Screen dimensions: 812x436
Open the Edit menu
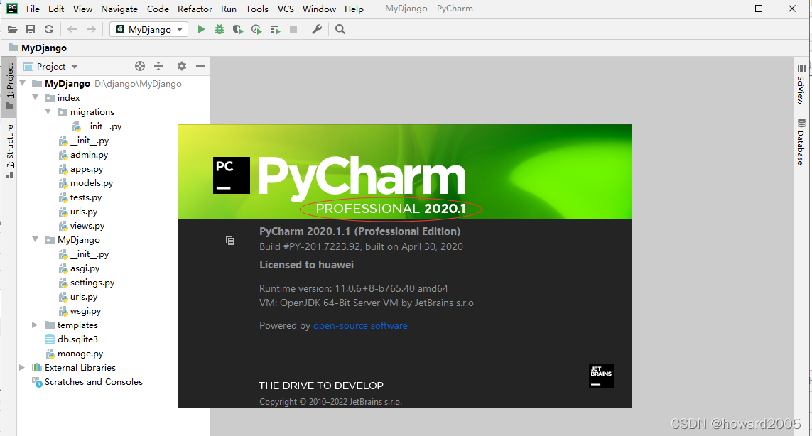pyautogui.click(x=56, y=9)
